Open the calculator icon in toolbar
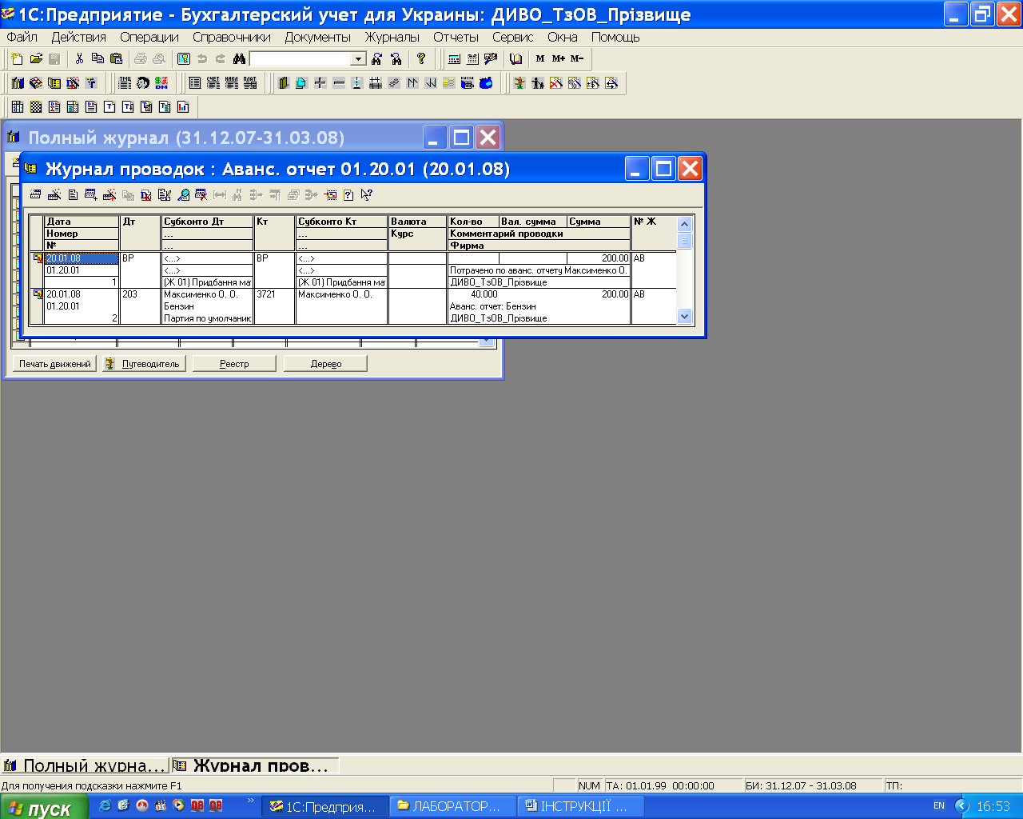Image resolution: width=1023 pixels, height=819 pixels. point(455,58)
